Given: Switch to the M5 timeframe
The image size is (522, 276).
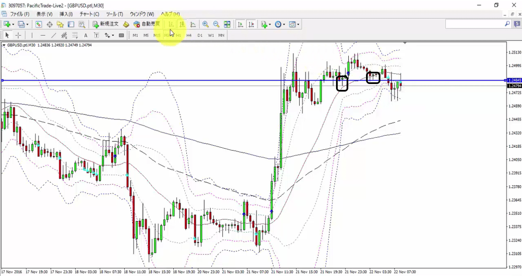Looking at the screenshot, I should tap(146, 35).
